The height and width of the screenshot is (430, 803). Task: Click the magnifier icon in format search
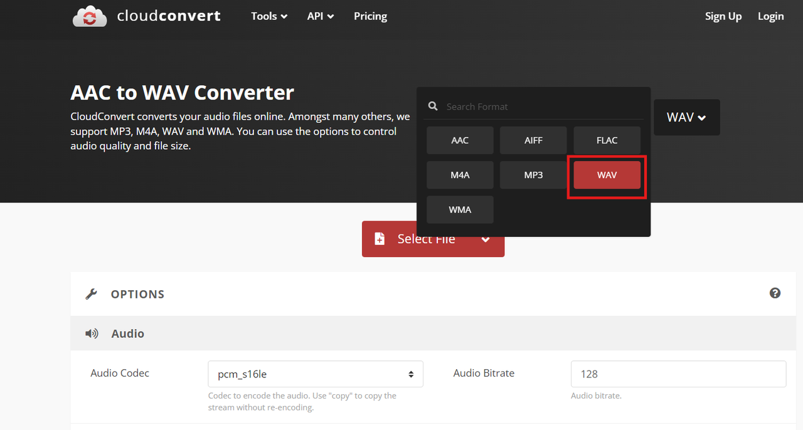pos(433,107)
